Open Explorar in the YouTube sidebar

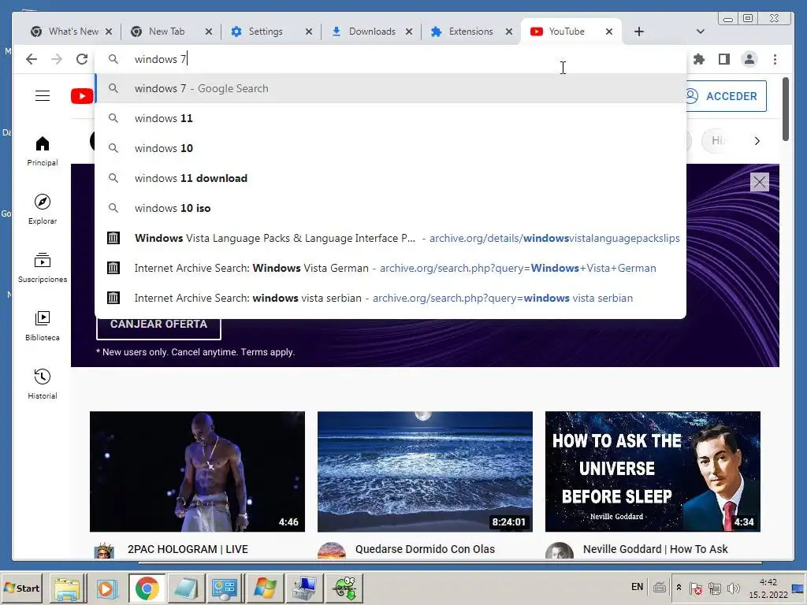[43, 210]
